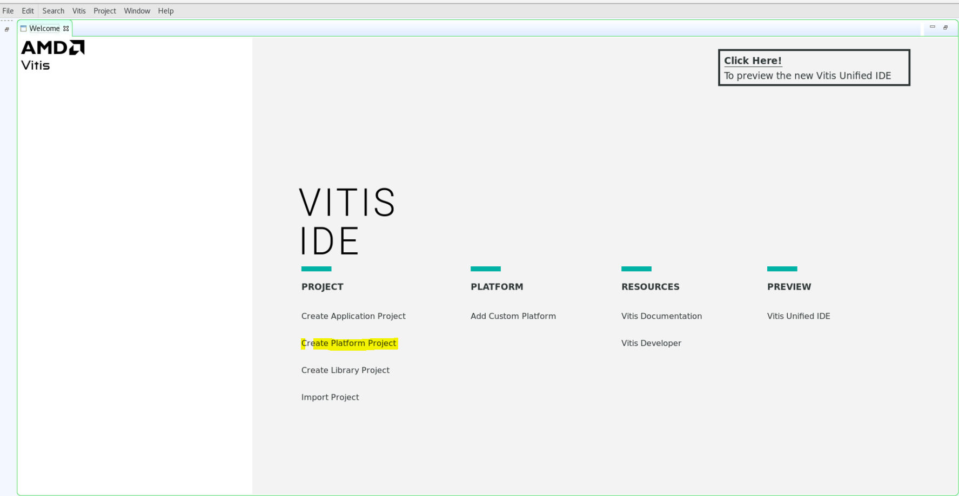Select the Welcome tab
The width and height of the screenshot is (959, 496).
point(44,29)
